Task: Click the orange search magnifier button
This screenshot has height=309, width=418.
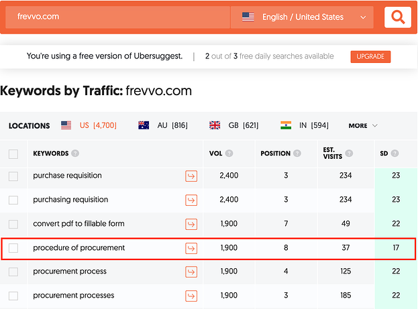Action: (397, 17)
